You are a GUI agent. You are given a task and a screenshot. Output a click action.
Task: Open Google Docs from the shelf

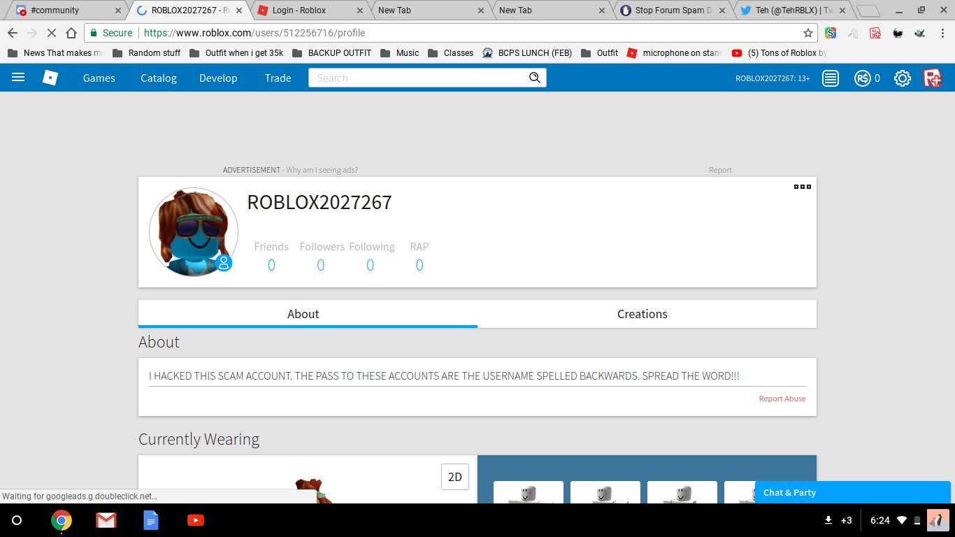click(x=151, y=520)
